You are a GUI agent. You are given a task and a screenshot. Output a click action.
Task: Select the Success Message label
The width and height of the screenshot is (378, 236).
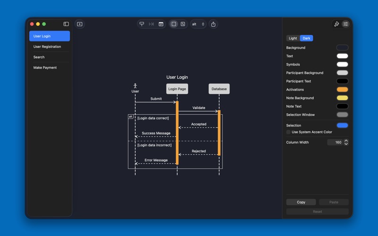click(x=156, y=133)
